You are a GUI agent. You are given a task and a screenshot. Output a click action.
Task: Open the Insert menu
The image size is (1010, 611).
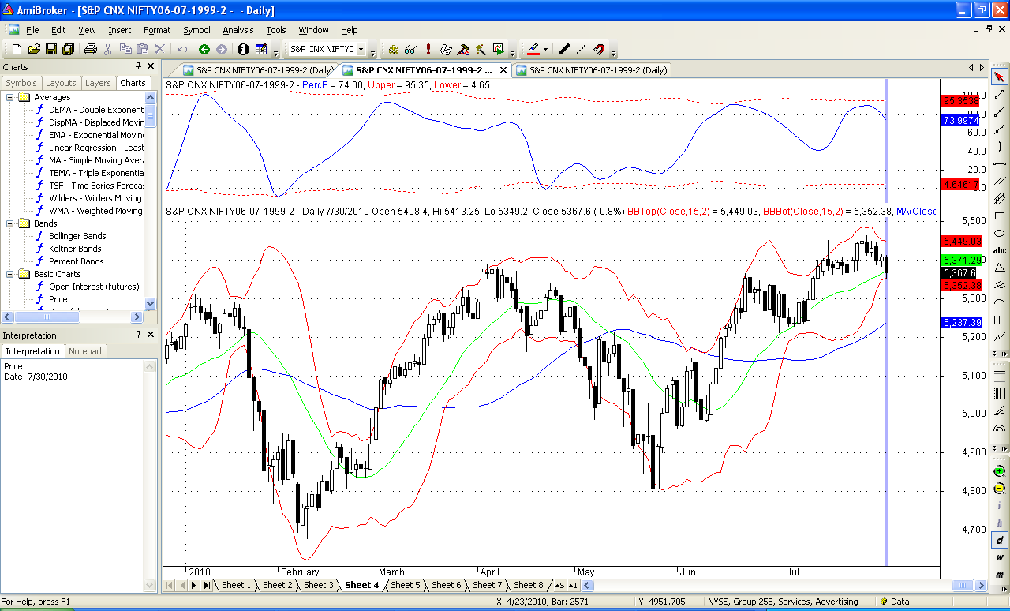pos(120,30)
